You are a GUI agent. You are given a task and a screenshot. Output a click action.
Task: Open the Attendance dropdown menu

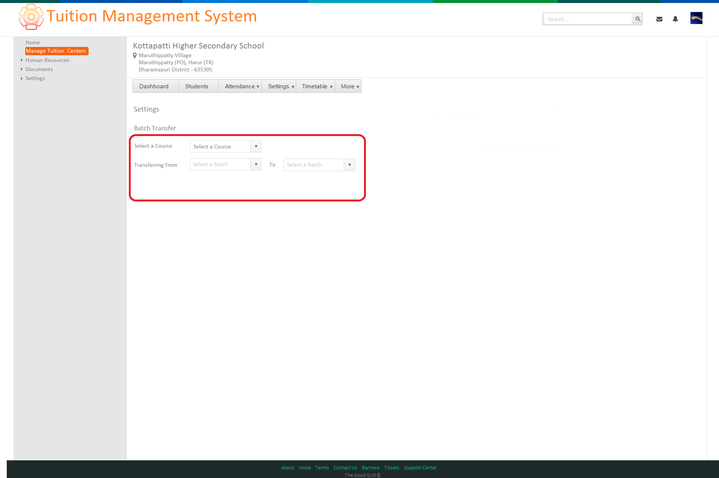point(240,86)
